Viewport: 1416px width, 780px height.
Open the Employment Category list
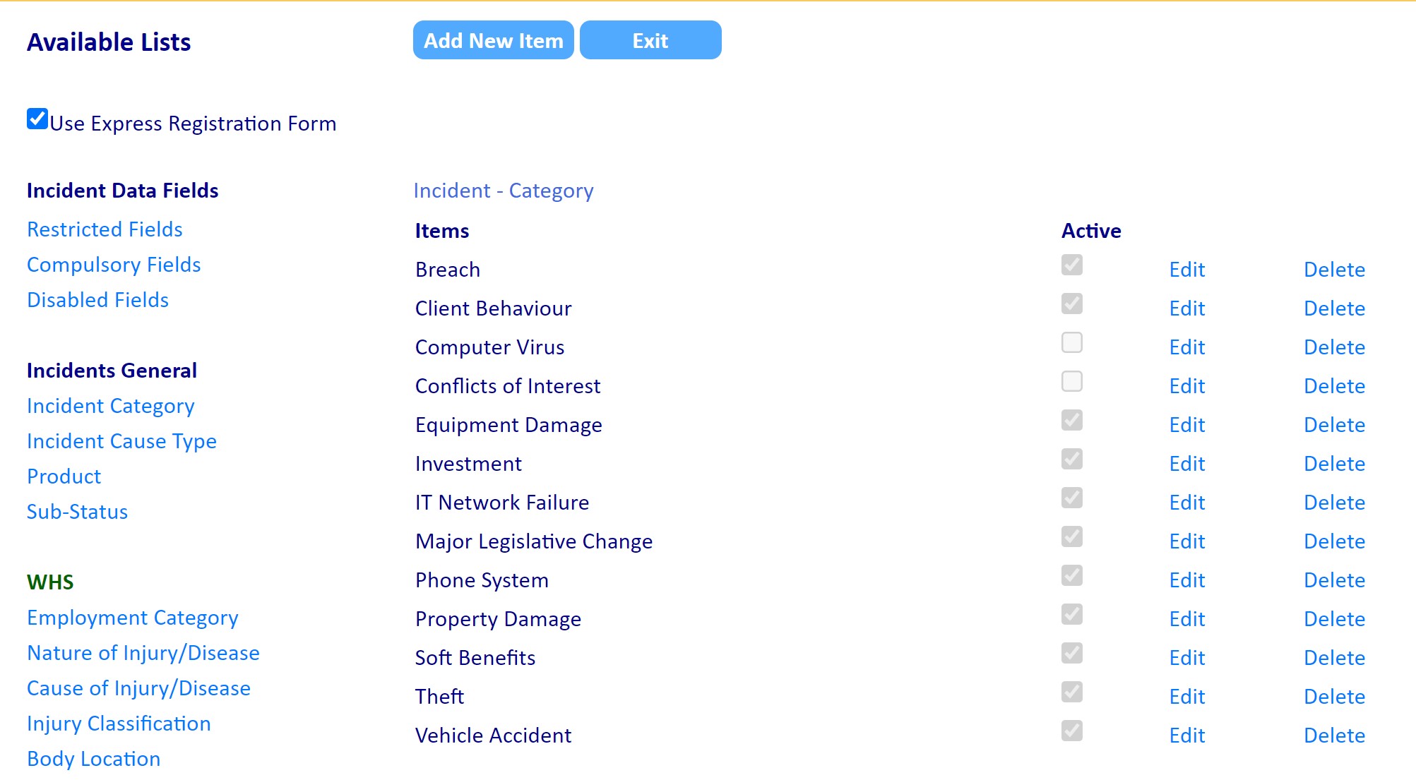[x=133, y=618]
